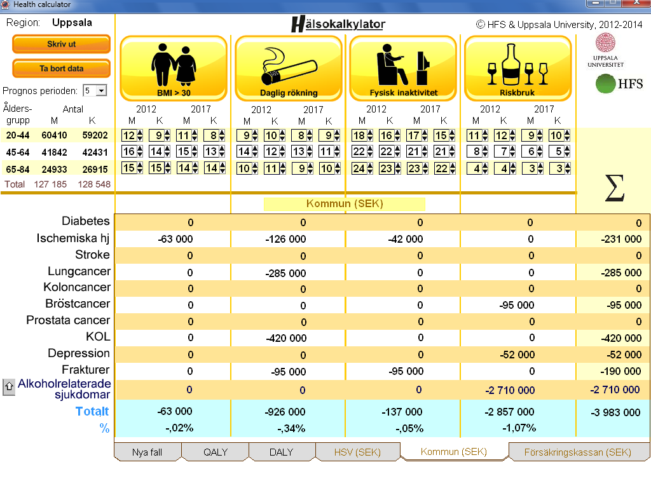Click the Prostata cancer row label
Image resolution: width=651 pixels, height=488 pixels.
[68, 320]
